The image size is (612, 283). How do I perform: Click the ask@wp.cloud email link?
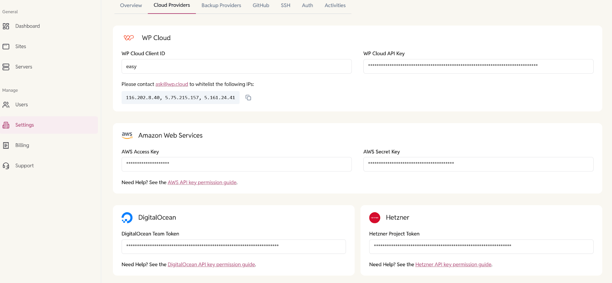172,85
